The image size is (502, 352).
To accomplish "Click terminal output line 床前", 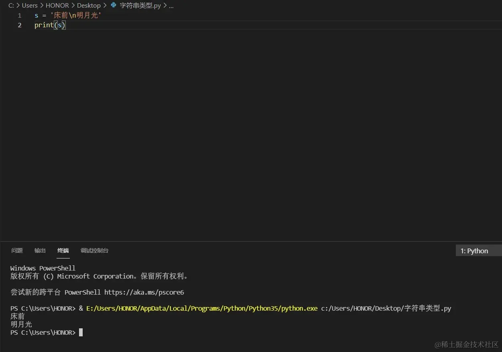I will pyautogui.click(x=18, y=316).
